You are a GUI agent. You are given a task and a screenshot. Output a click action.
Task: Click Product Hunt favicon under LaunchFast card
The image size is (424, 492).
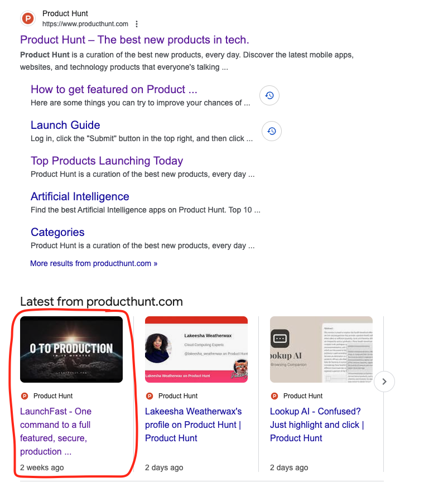tap(25, 396)
